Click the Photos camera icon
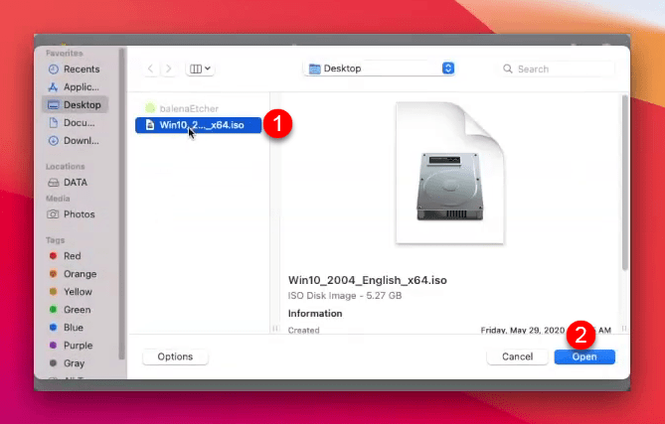 (x=53, y=214)
